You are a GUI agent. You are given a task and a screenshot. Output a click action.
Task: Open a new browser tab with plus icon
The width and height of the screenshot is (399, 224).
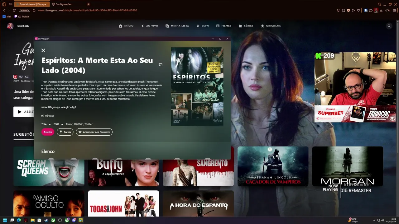click(x=88, y=4)
